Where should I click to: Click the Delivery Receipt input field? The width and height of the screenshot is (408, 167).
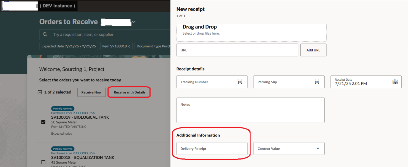tap(212, 148)
